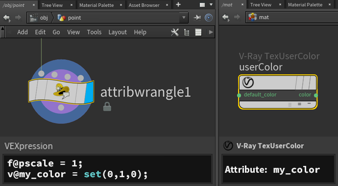This screenshot has height=186, width=338.
Task: Click the first input connector of attribwrangle1
Action: [41, 73]
